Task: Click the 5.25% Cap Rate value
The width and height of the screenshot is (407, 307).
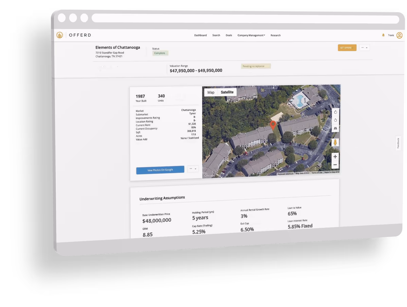Action: [x=199, y=232]
